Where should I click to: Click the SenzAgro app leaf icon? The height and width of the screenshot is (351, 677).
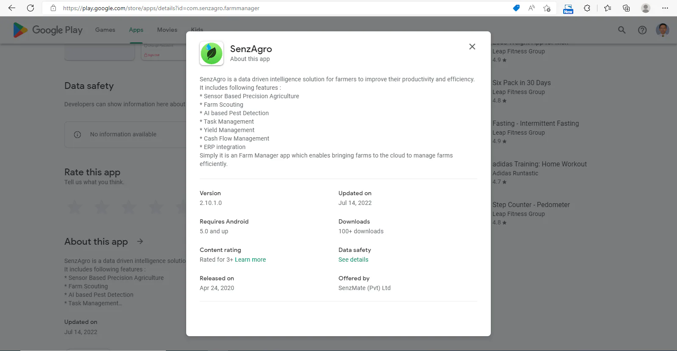[x=212, y=53]
